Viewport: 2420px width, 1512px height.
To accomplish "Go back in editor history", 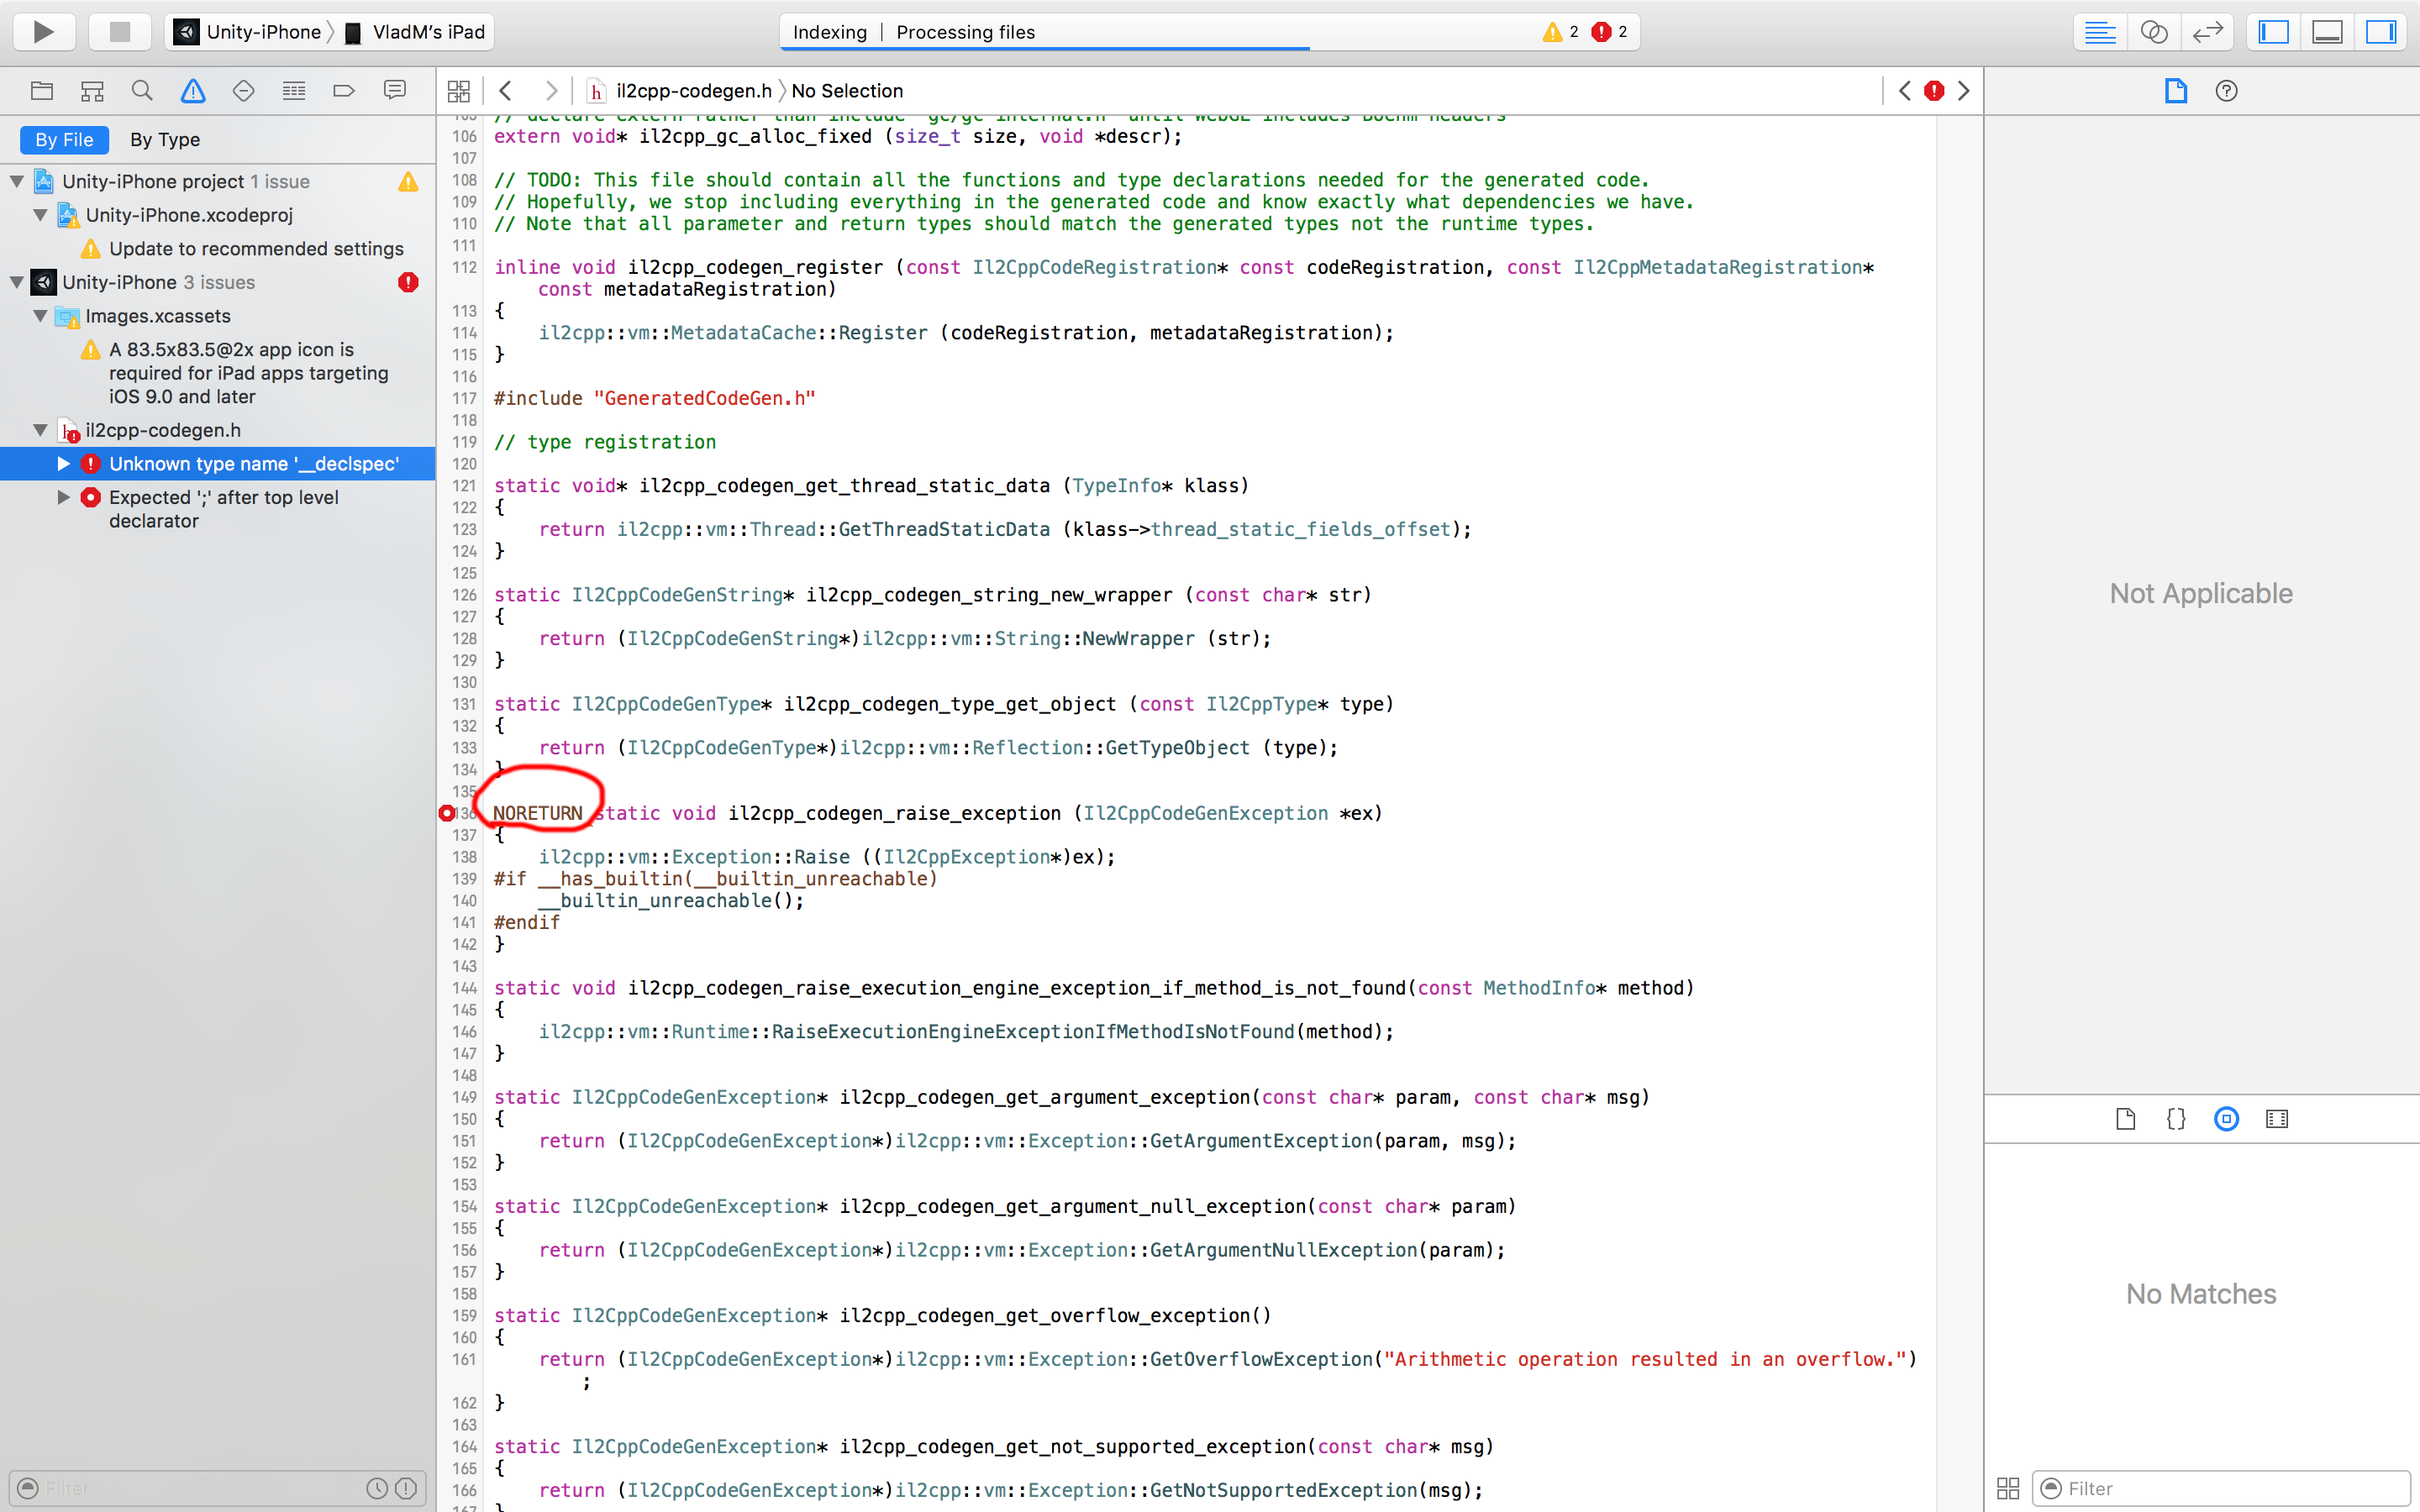I will coord(506,91).
